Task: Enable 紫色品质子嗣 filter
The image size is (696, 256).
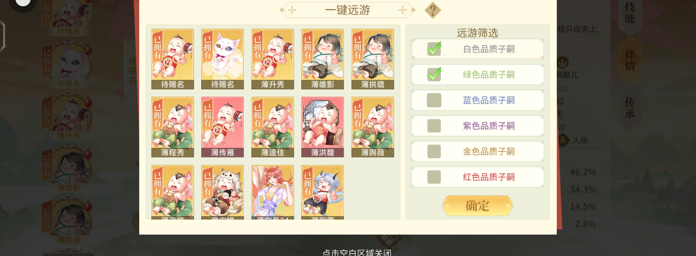Action: pyautogui.click(x=434, y=126)
